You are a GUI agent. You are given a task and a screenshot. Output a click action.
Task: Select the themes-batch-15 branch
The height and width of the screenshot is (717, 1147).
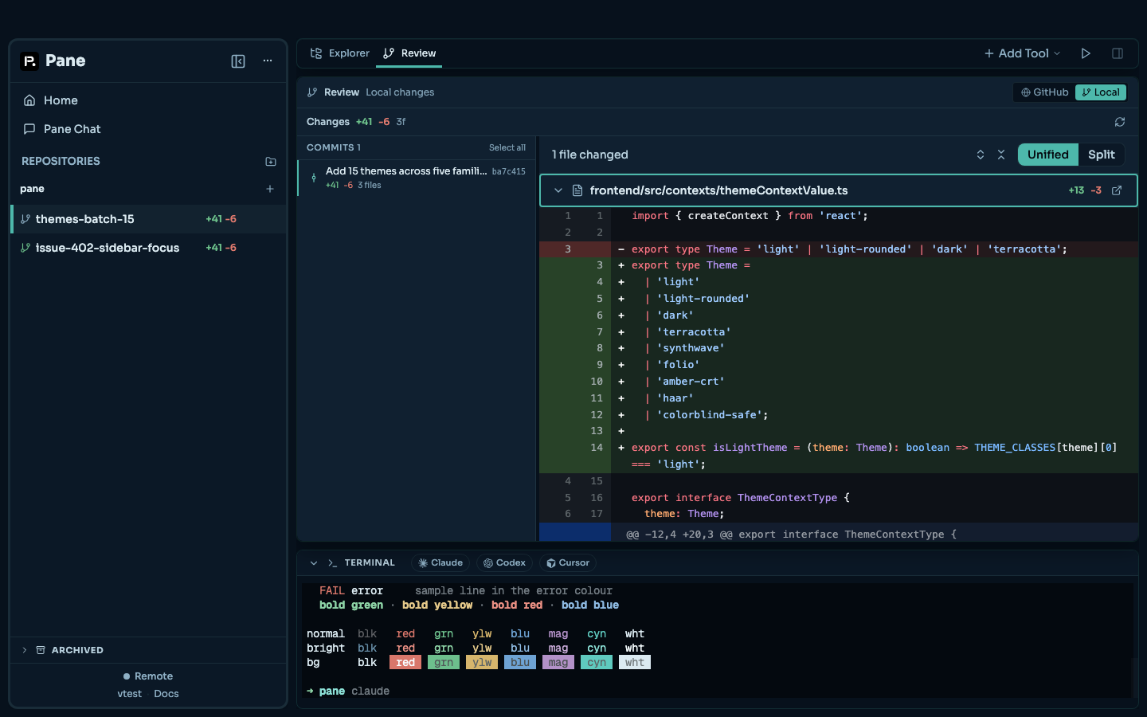coord(148,219)
